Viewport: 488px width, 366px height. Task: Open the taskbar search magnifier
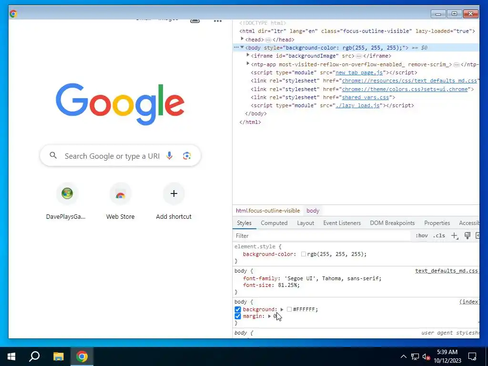coord(34,356)
